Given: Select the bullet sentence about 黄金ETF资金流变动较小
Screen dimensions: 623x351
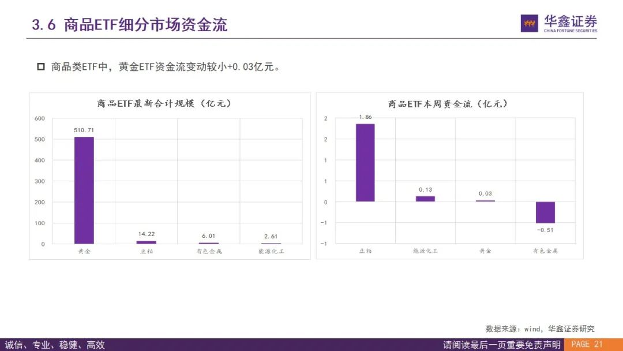Looking at the screenshot, I should pos(166,67).
